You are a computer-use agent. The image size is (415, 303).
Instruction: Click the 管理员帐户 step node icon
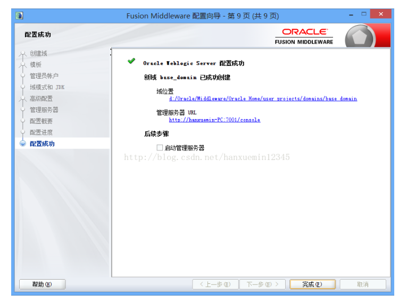[x=23, y=76]
